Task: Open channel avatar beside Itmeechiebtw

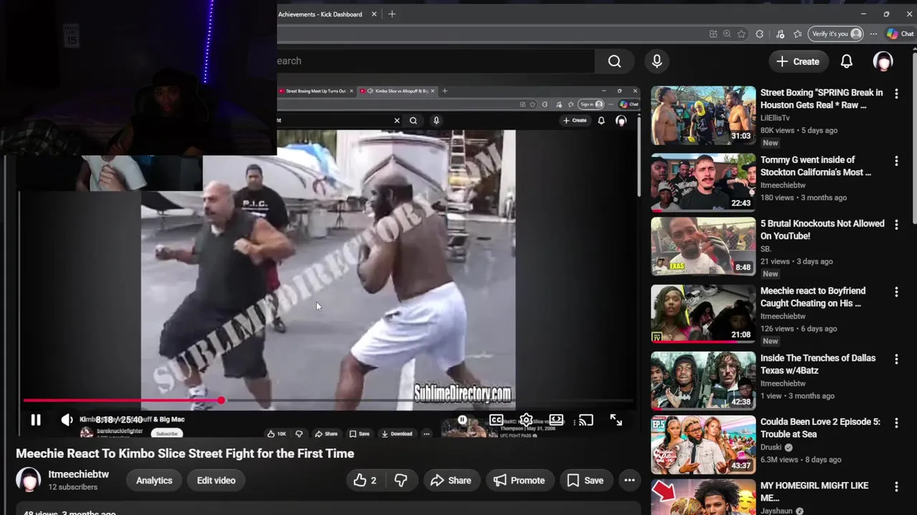Action: pyautogui.click(x=29, y=480)
